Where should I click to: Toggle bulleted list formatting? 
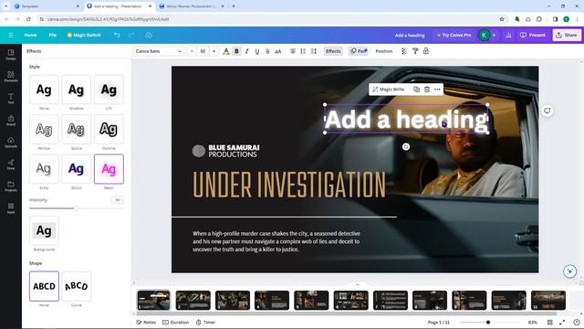303,51
